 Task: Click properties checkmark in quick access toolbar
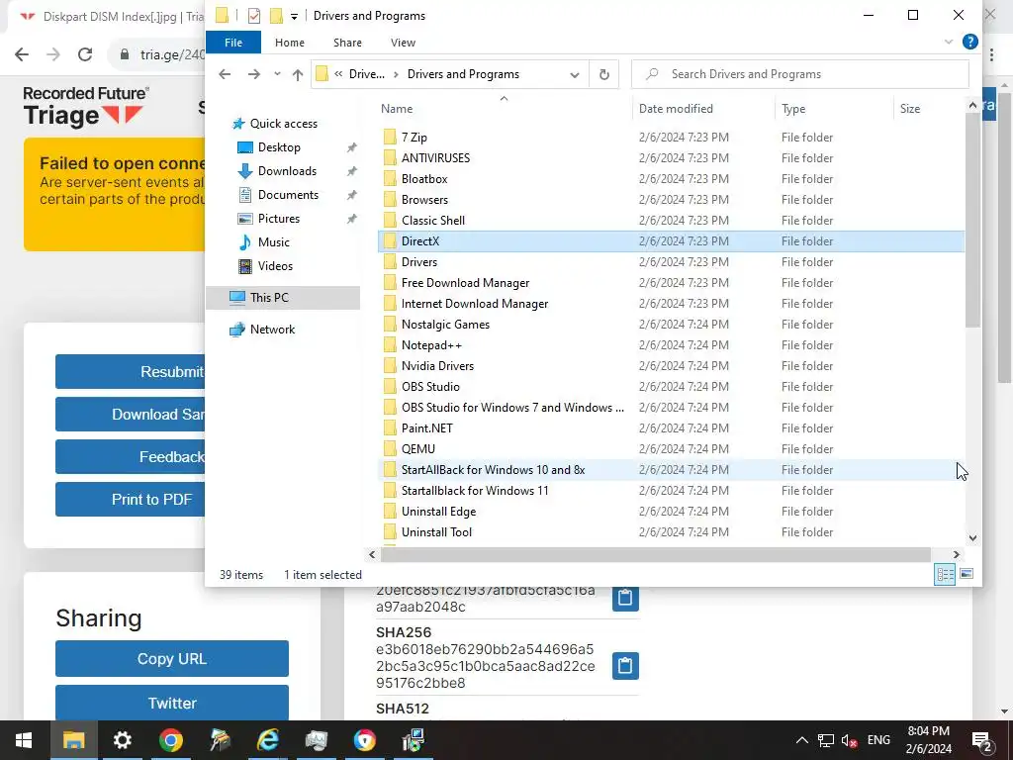[x=254, y=16]
